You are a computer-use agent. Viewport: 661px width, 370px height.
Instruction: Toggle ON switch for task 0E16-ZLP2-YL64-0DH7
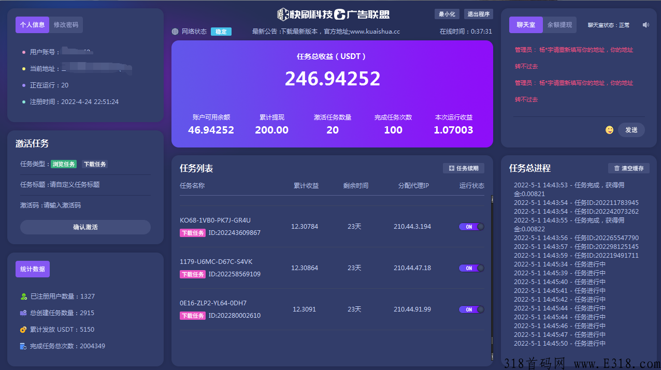[471, 309]
